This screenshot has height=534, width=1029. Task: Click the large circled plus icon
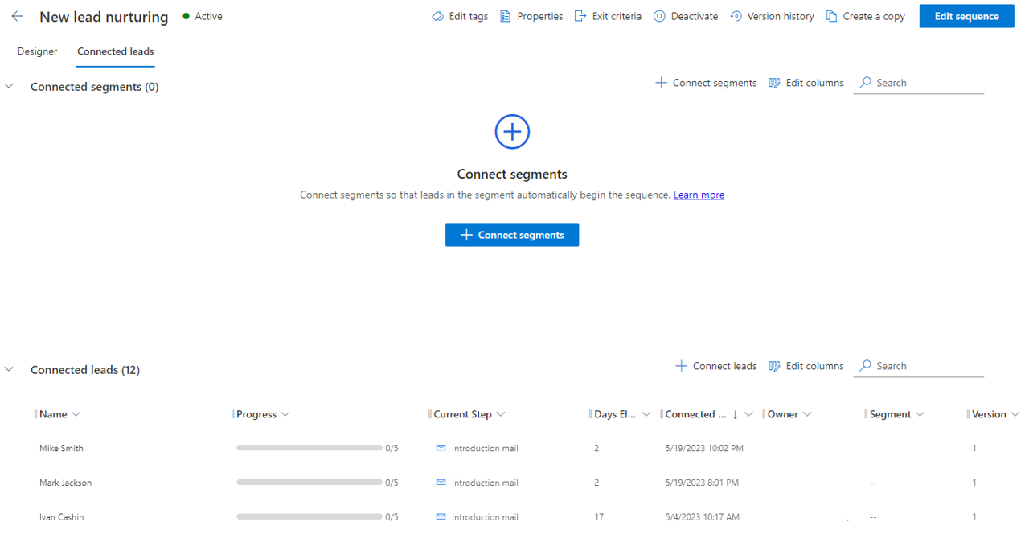tap(512, 131)
